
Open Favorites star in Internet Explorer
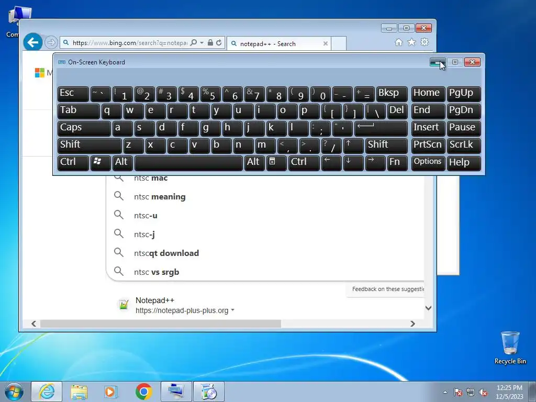411,42
